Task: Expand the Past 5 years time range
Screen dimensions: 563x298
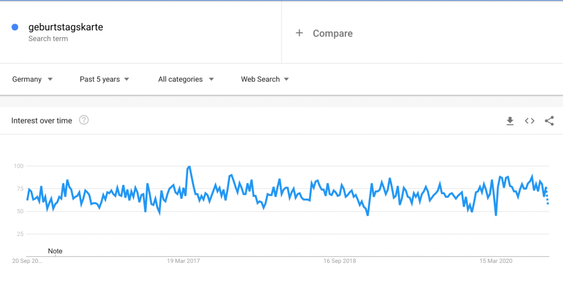Action: click(x=104, y=79)
